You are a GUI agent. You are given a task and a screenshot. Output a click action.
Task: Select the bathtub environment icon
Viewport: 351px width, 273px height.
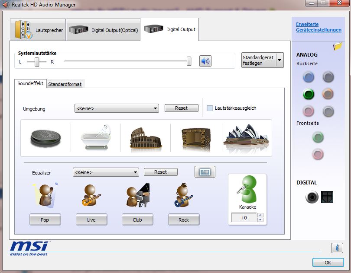(96, 137)
